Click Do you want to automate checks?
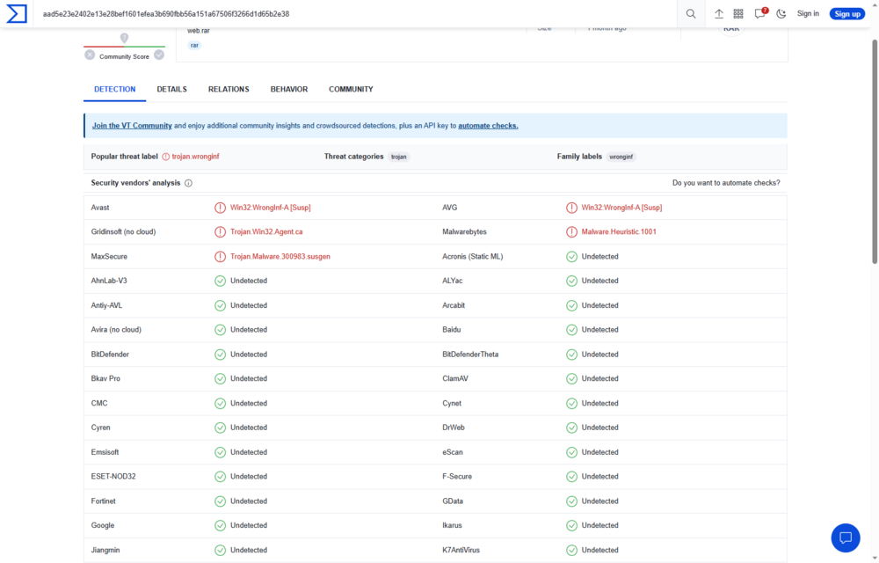Screen dimensions: 879x563 coord(726,183)
